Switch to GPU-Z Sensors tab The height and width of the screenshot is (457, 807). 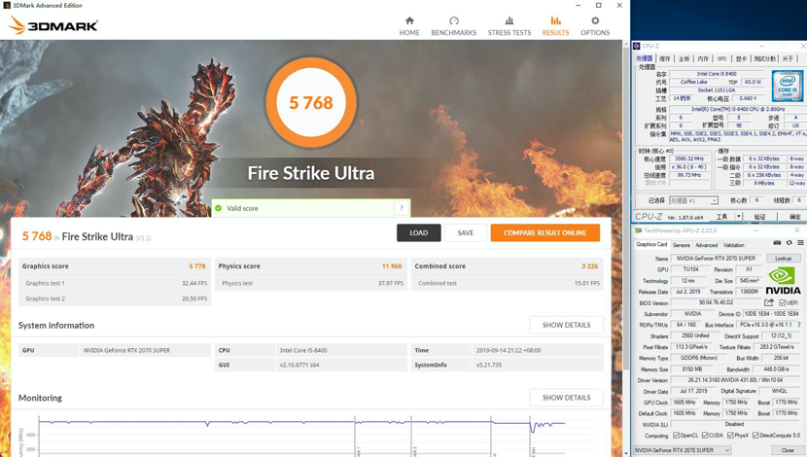coord(681,245)
